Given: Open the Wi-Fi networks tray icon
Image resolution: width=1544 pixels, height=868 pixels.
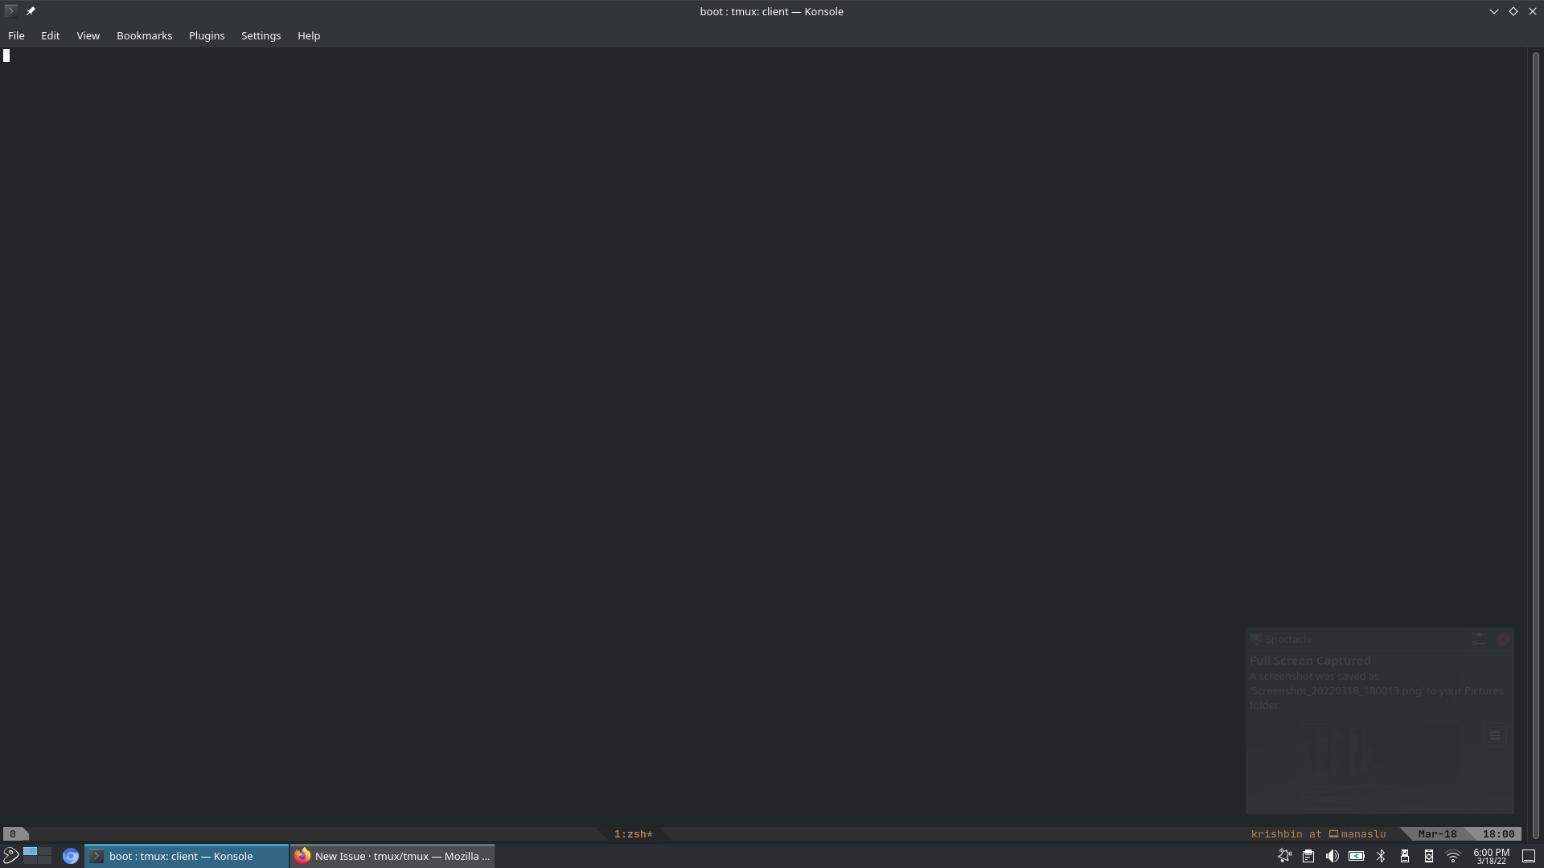Looking at the screenshot, I should 1453,856.
